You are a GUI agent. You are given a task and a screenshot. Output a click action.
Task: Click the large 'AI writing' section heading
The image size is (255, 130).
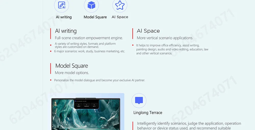[x=66, y=31]
